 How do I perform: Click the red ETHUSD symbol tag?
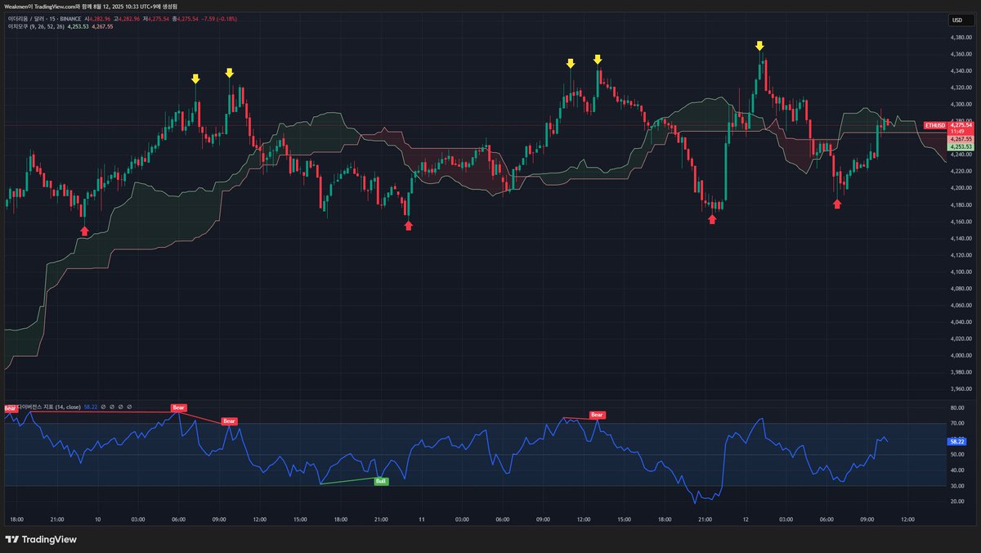tap(934, 124)
